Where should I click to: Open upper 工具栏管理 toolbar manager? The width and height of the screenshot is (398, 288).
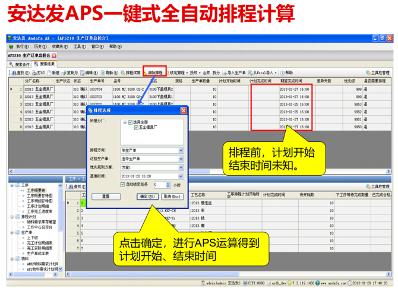coord(378,73)
